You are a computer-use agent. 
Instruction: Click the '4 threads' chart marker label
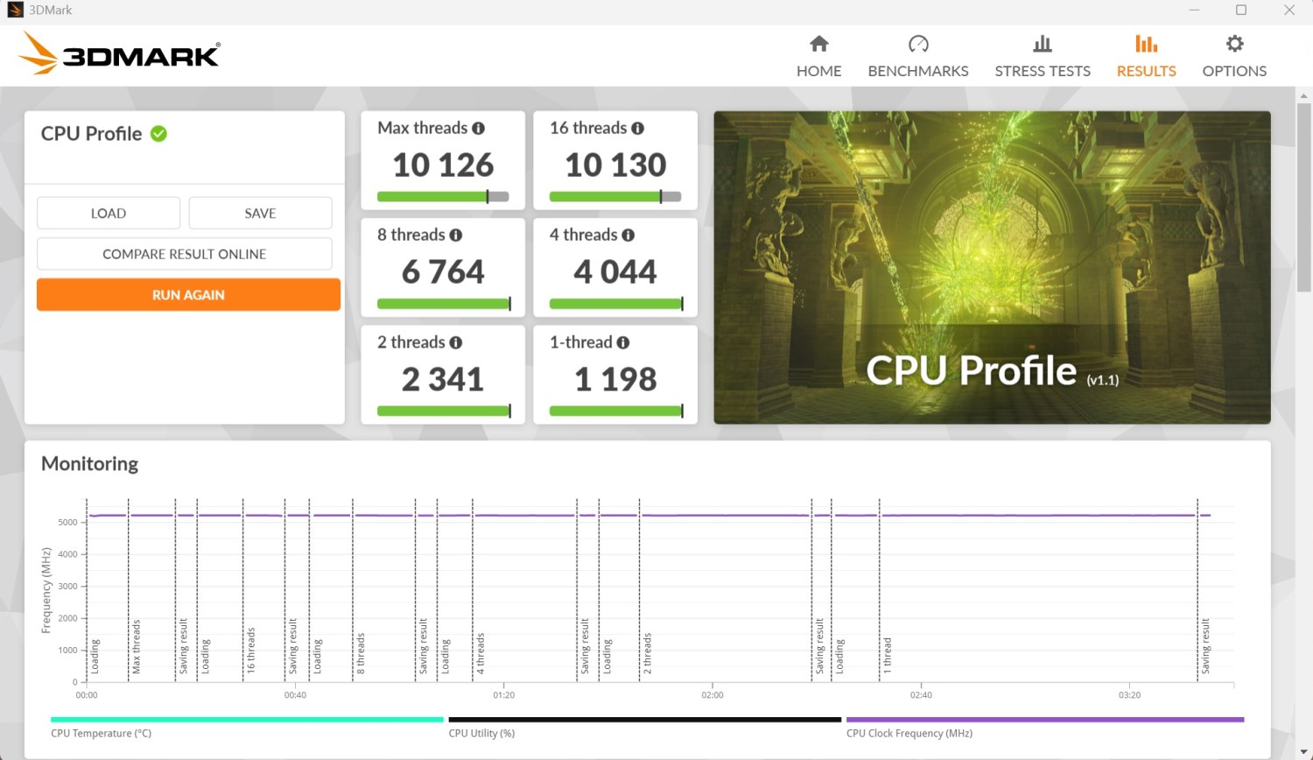coord(481,653)
